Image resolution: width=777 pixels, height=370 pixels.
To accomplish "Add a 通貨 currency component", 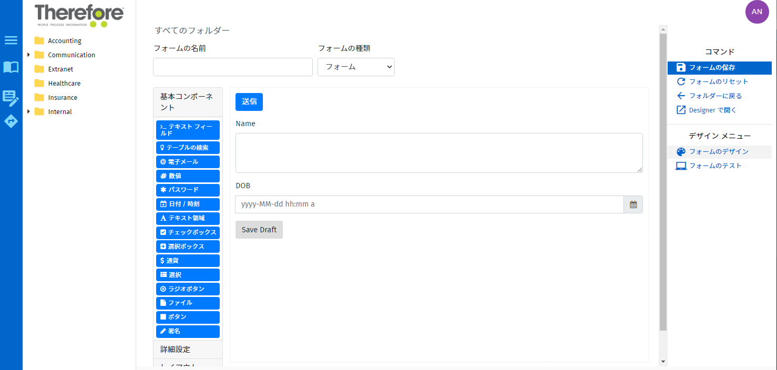I will coord(188,261).
